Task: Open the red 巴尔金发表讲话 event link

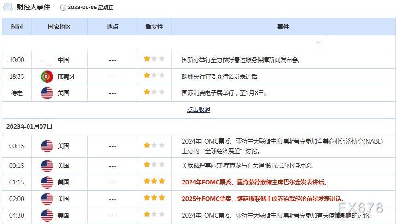Action: (x=254, y=182)
